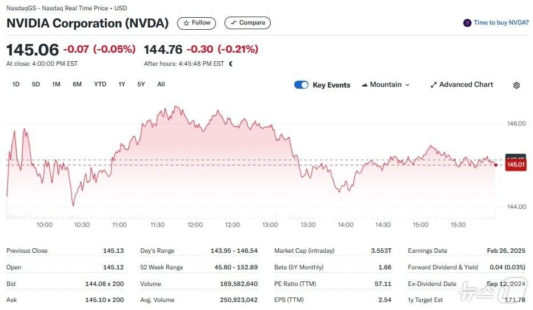Click the Compare arrows icon
533x310 pixels.
[x=233, y=23]
